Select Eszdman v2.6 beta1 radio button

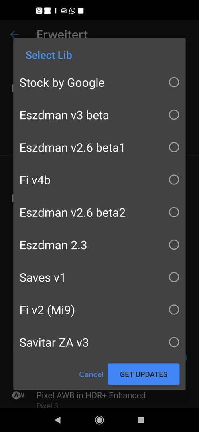click(174, 147)
